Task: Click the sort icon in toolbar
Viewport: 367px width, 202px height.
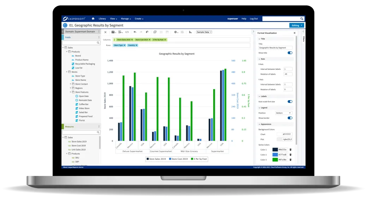Action: pyautogui.click(x=161, y=32)
